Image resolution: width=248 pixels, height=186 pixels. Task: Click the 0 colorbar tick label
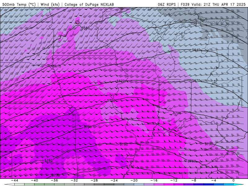pos(234,180)
